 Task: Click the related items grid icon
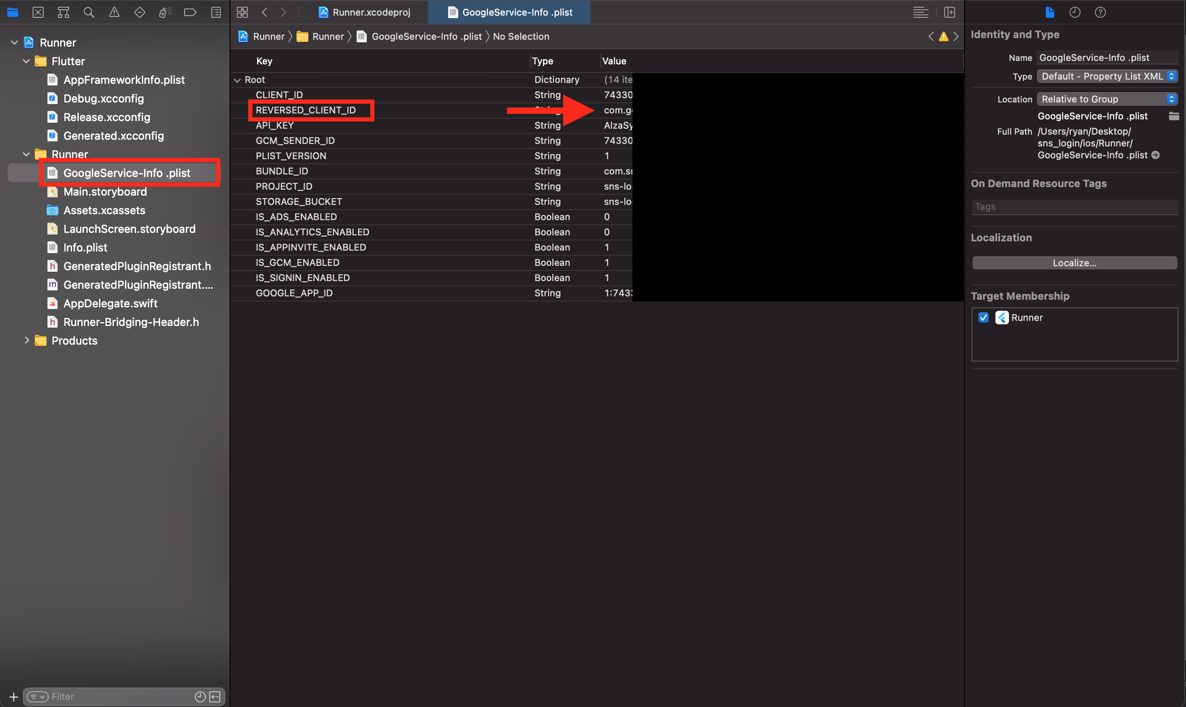[242, 12]
